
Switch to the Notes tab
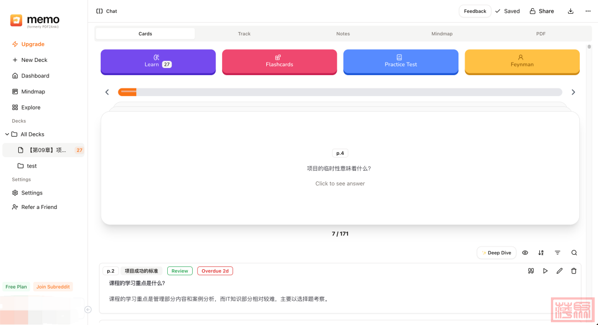pos(343,34)
